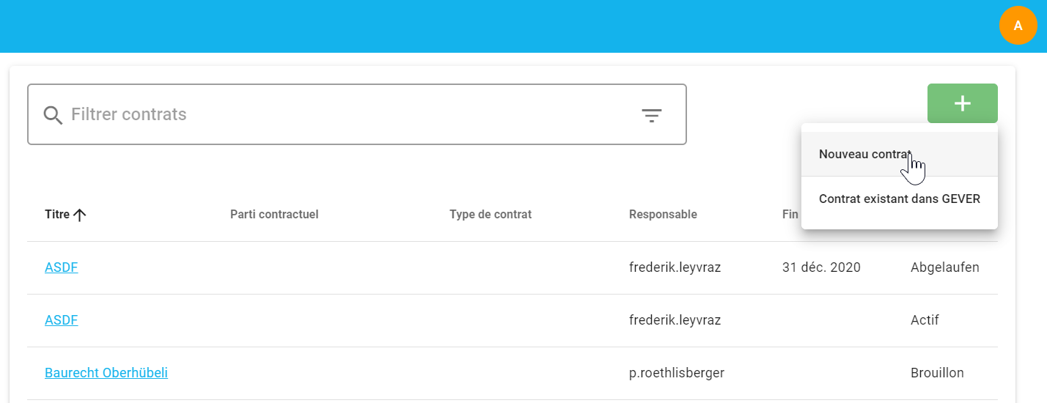The image size is (1047, 403).
Task: Open the filter options icon
Action: click(x=651, y=115)
